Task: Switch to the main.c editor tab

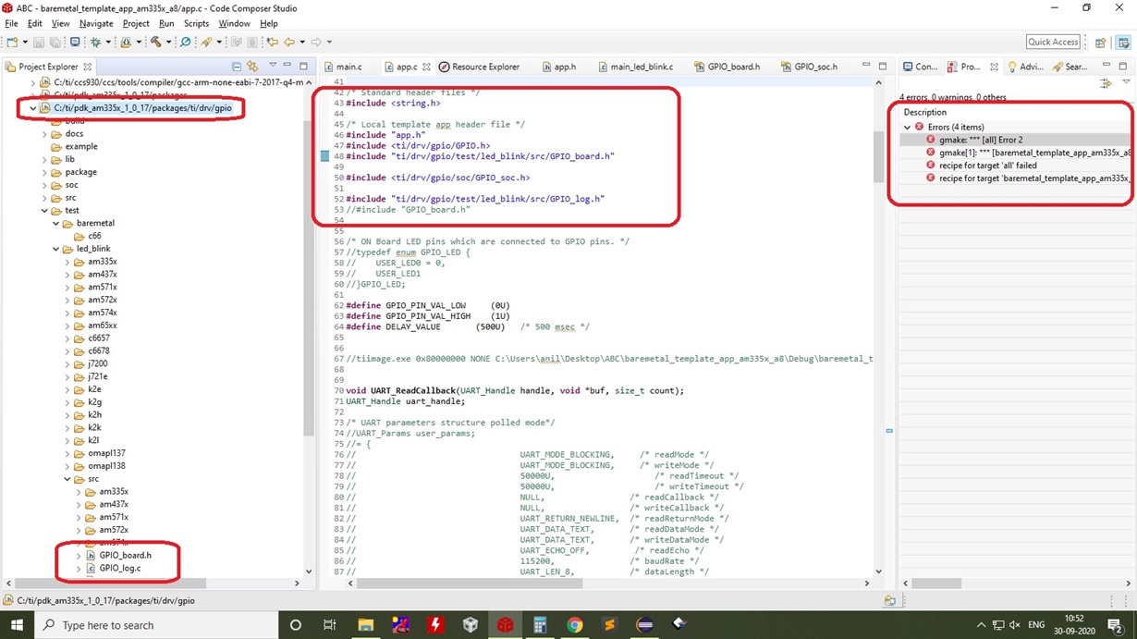Action: tap(342, 67)
